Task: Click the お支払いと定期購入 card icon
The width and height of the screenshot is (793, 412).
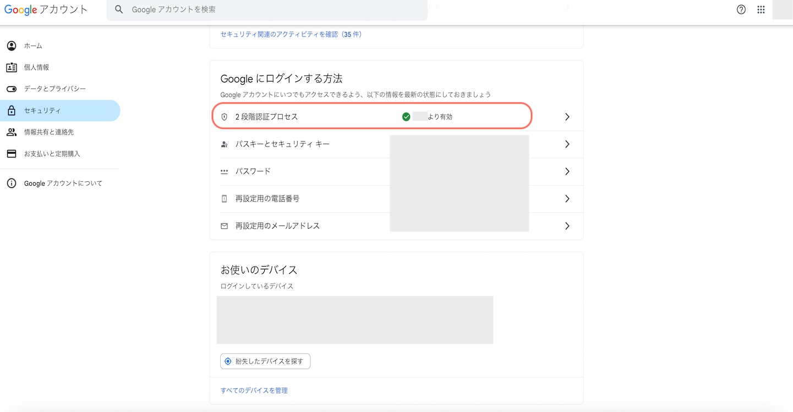Action: pos(12,154)
